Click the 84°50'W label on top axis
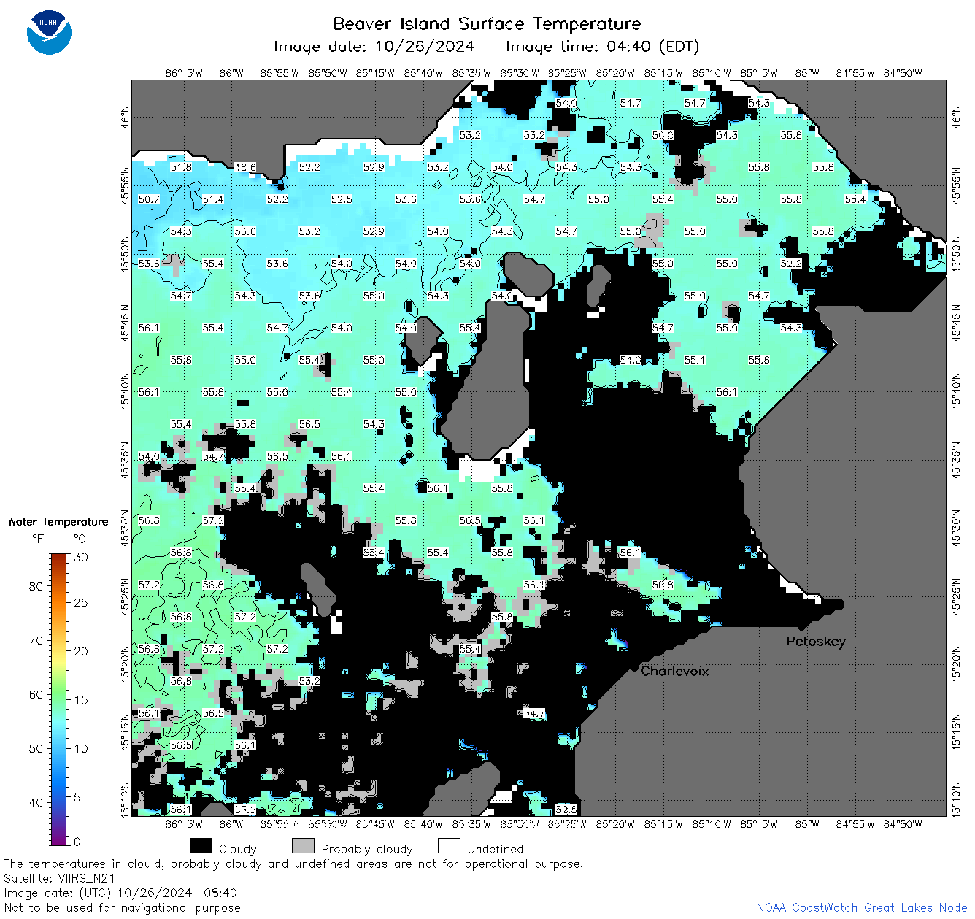975x919 pixels. coord(903,73)
